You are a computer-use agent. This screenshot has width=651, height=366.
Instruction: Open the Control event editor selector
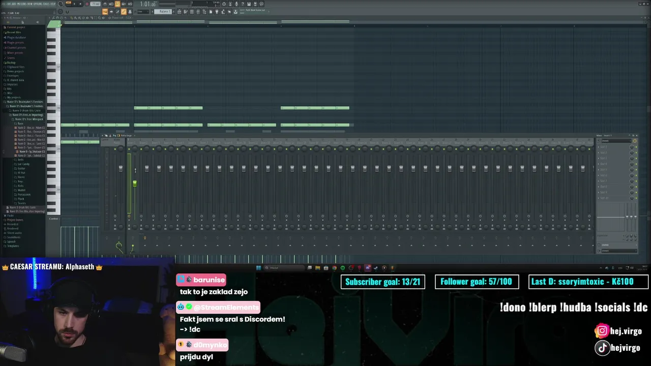[x=53, y=219]
